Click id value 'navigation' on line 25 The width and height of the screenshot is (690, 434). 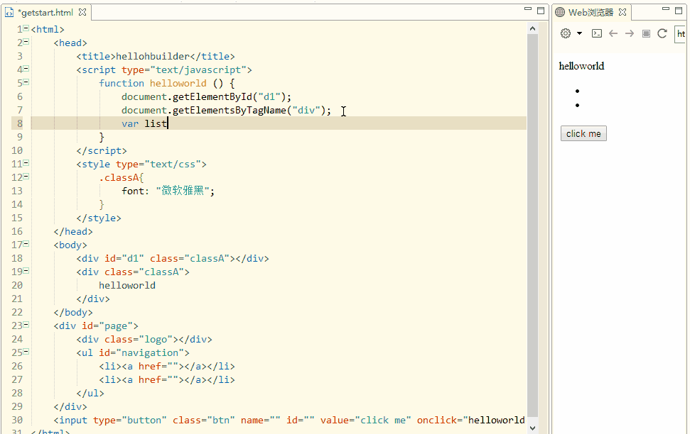(x=150, y=352)
